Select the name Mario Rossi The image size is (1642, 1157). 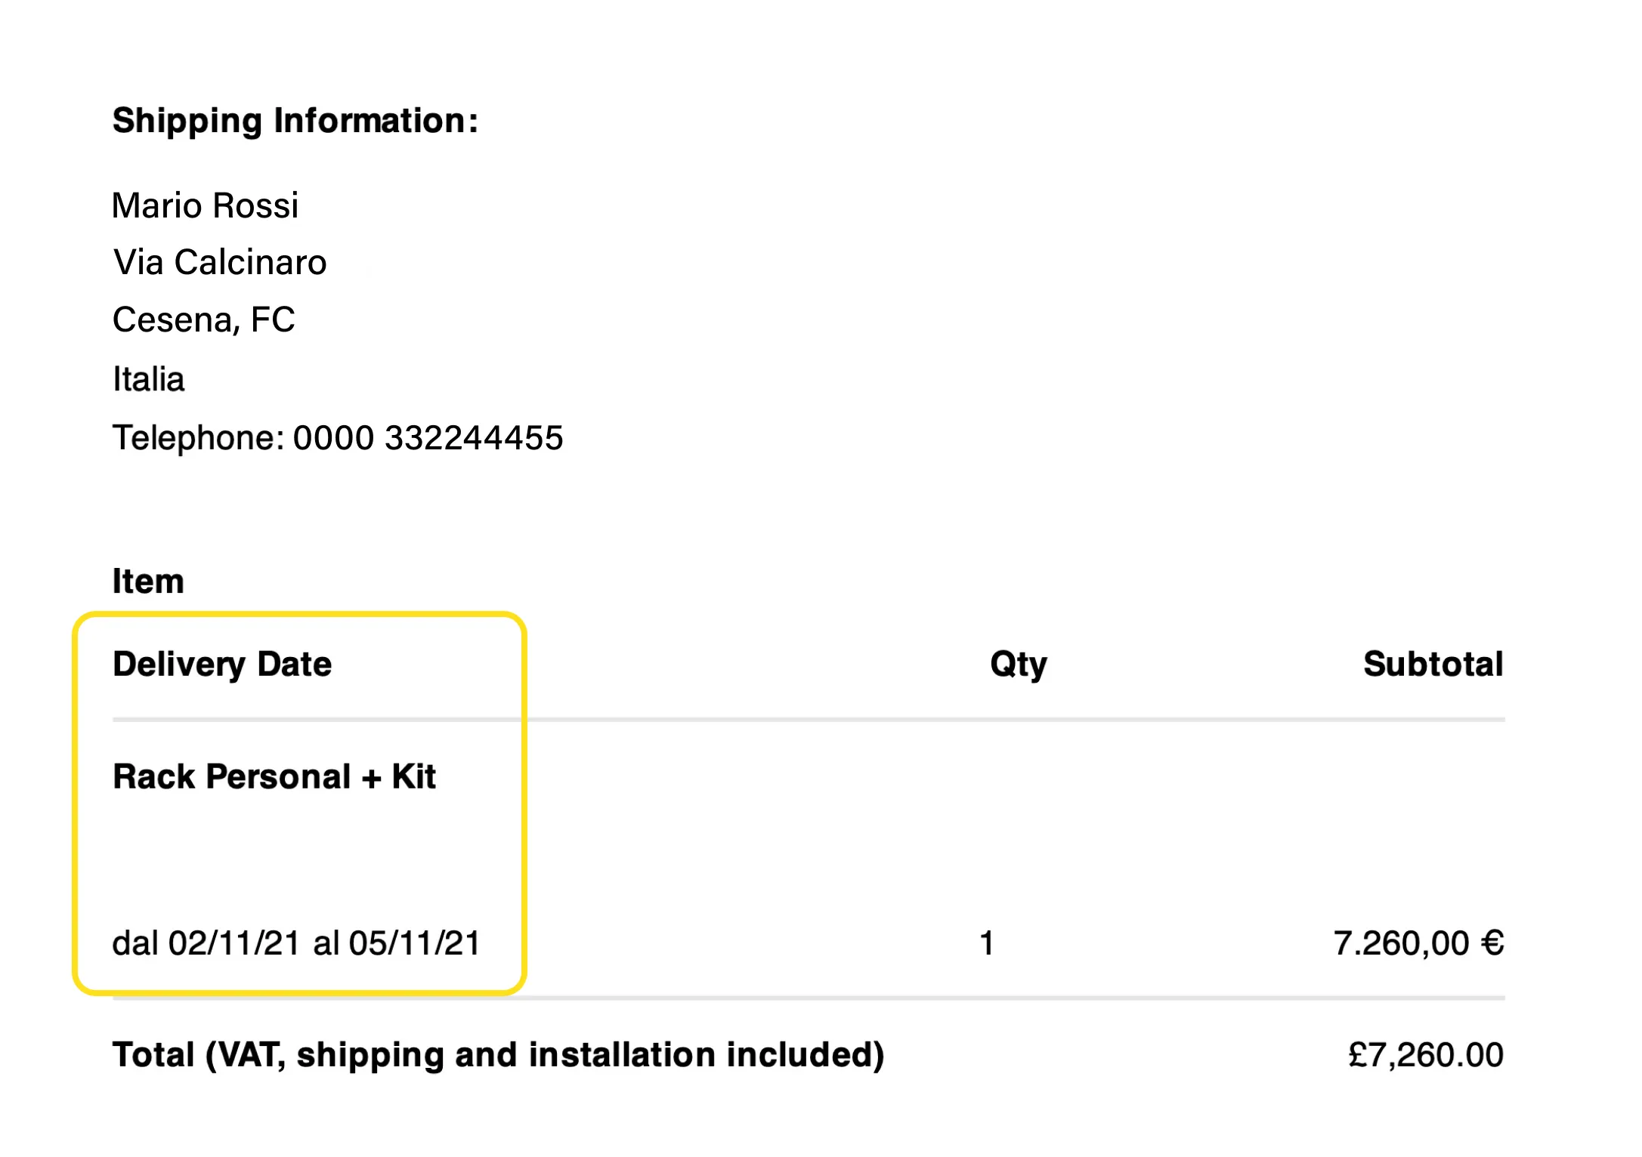(x=205, y=205)
